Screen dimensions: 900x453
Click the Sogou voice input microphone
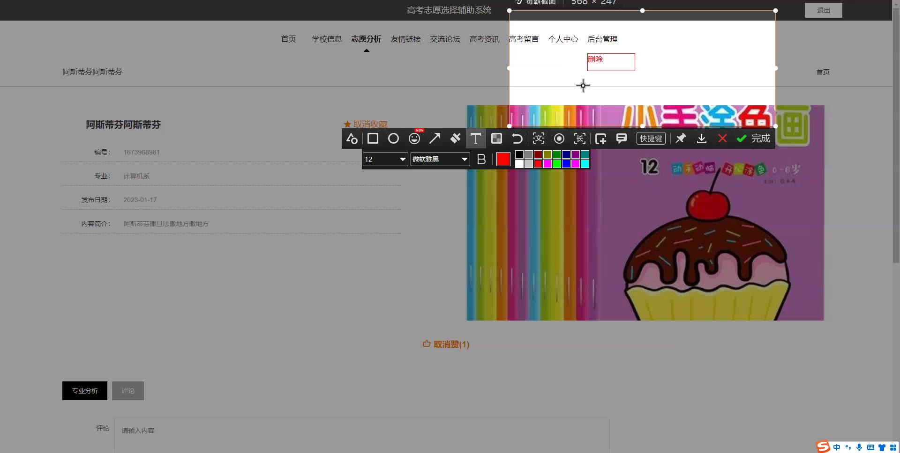point(859,447)
